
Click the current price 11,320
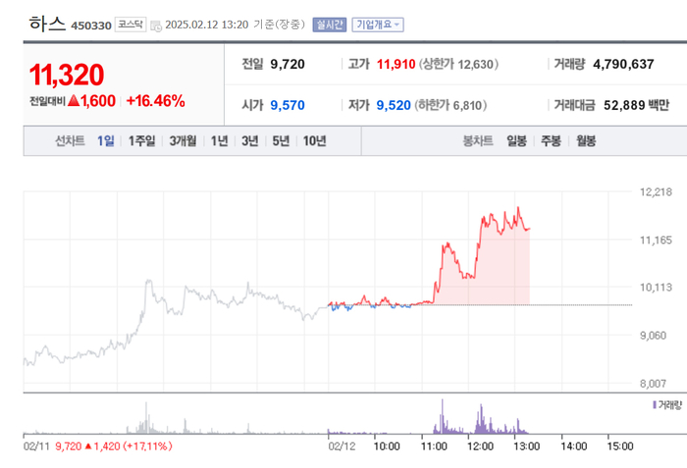(67, 75)
